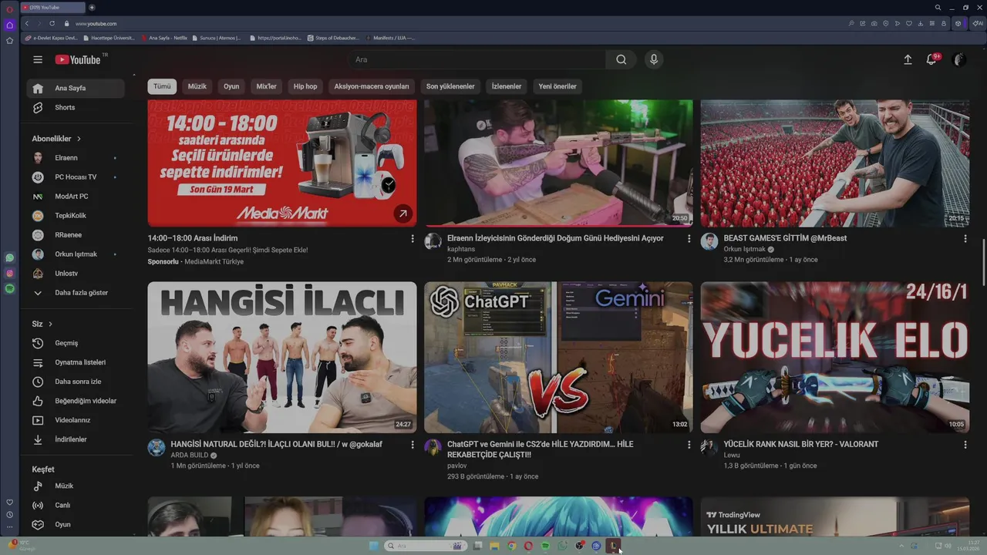This screenshot has width=987, height=555.
Task: Open more options for YÜCELİK RANK video
Action: [x=965, y=445]
